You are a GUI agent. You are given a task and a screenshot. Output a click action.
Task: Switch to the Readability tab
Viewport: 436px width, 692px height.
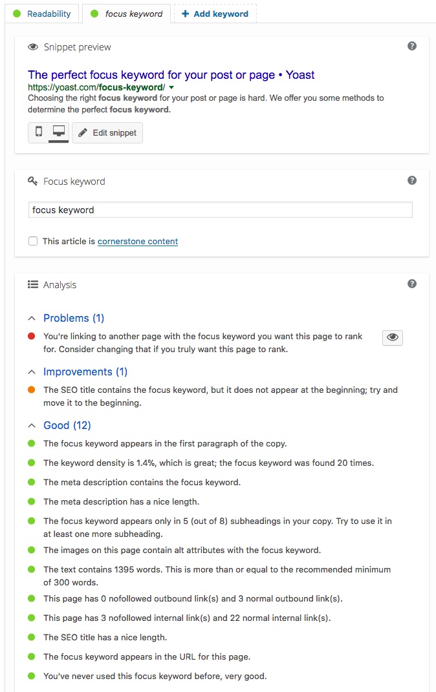[x=42, y=14]
